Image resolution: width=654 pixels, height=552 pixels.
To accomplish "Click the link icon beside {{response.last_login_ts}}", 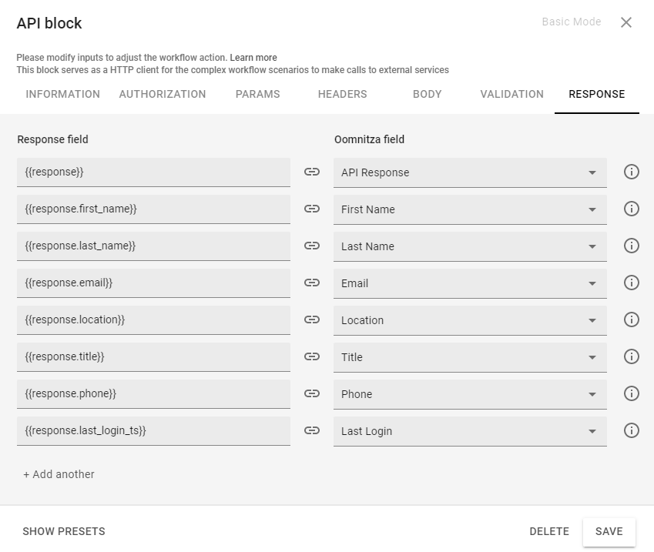I will point(311,430).
